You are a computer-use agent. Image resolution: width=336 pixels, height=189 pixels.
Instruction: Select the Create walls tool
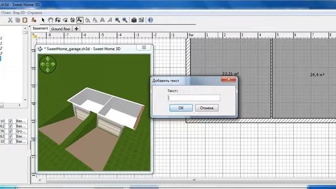point(58,20)
